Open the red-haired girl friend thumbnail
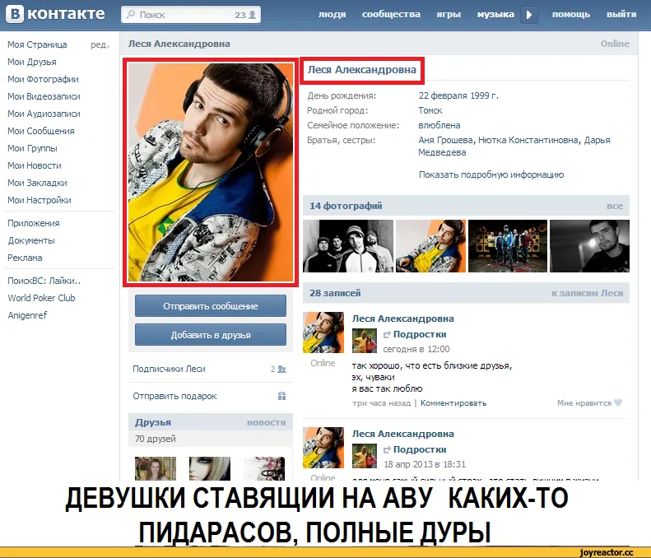651x558 pixels. pyautogui.click(x=156, y=469)
